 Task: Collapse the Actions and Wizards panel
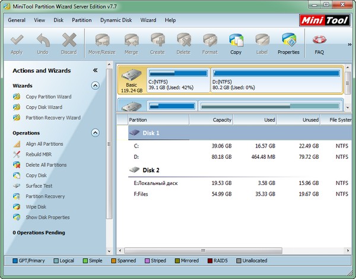tap(95, 70)
